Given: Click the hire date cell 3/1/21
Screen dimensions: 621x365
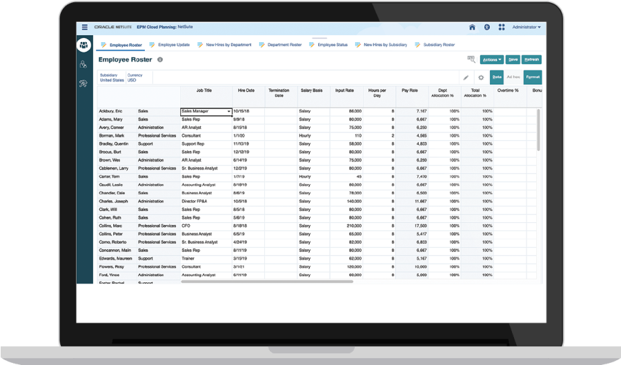Looking at the screenshot, I should pos(248,267).
